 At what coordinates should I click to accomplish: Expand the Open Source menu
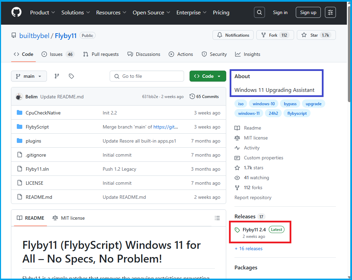pyautogui.click(x=151, y=13)
